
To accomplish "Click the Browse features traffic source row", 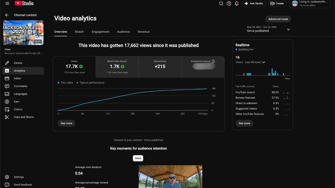I will coord(263,98).
